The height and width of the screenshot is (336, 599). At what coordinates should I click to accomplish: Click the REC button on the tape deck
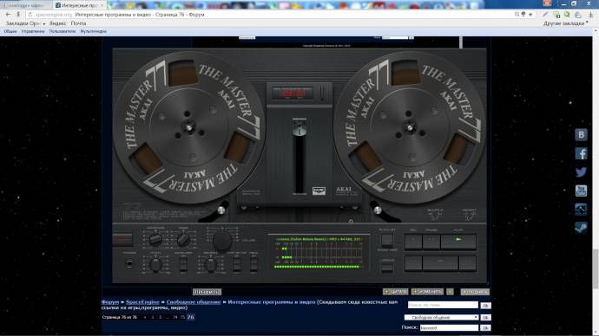click(x=413, y=242)
